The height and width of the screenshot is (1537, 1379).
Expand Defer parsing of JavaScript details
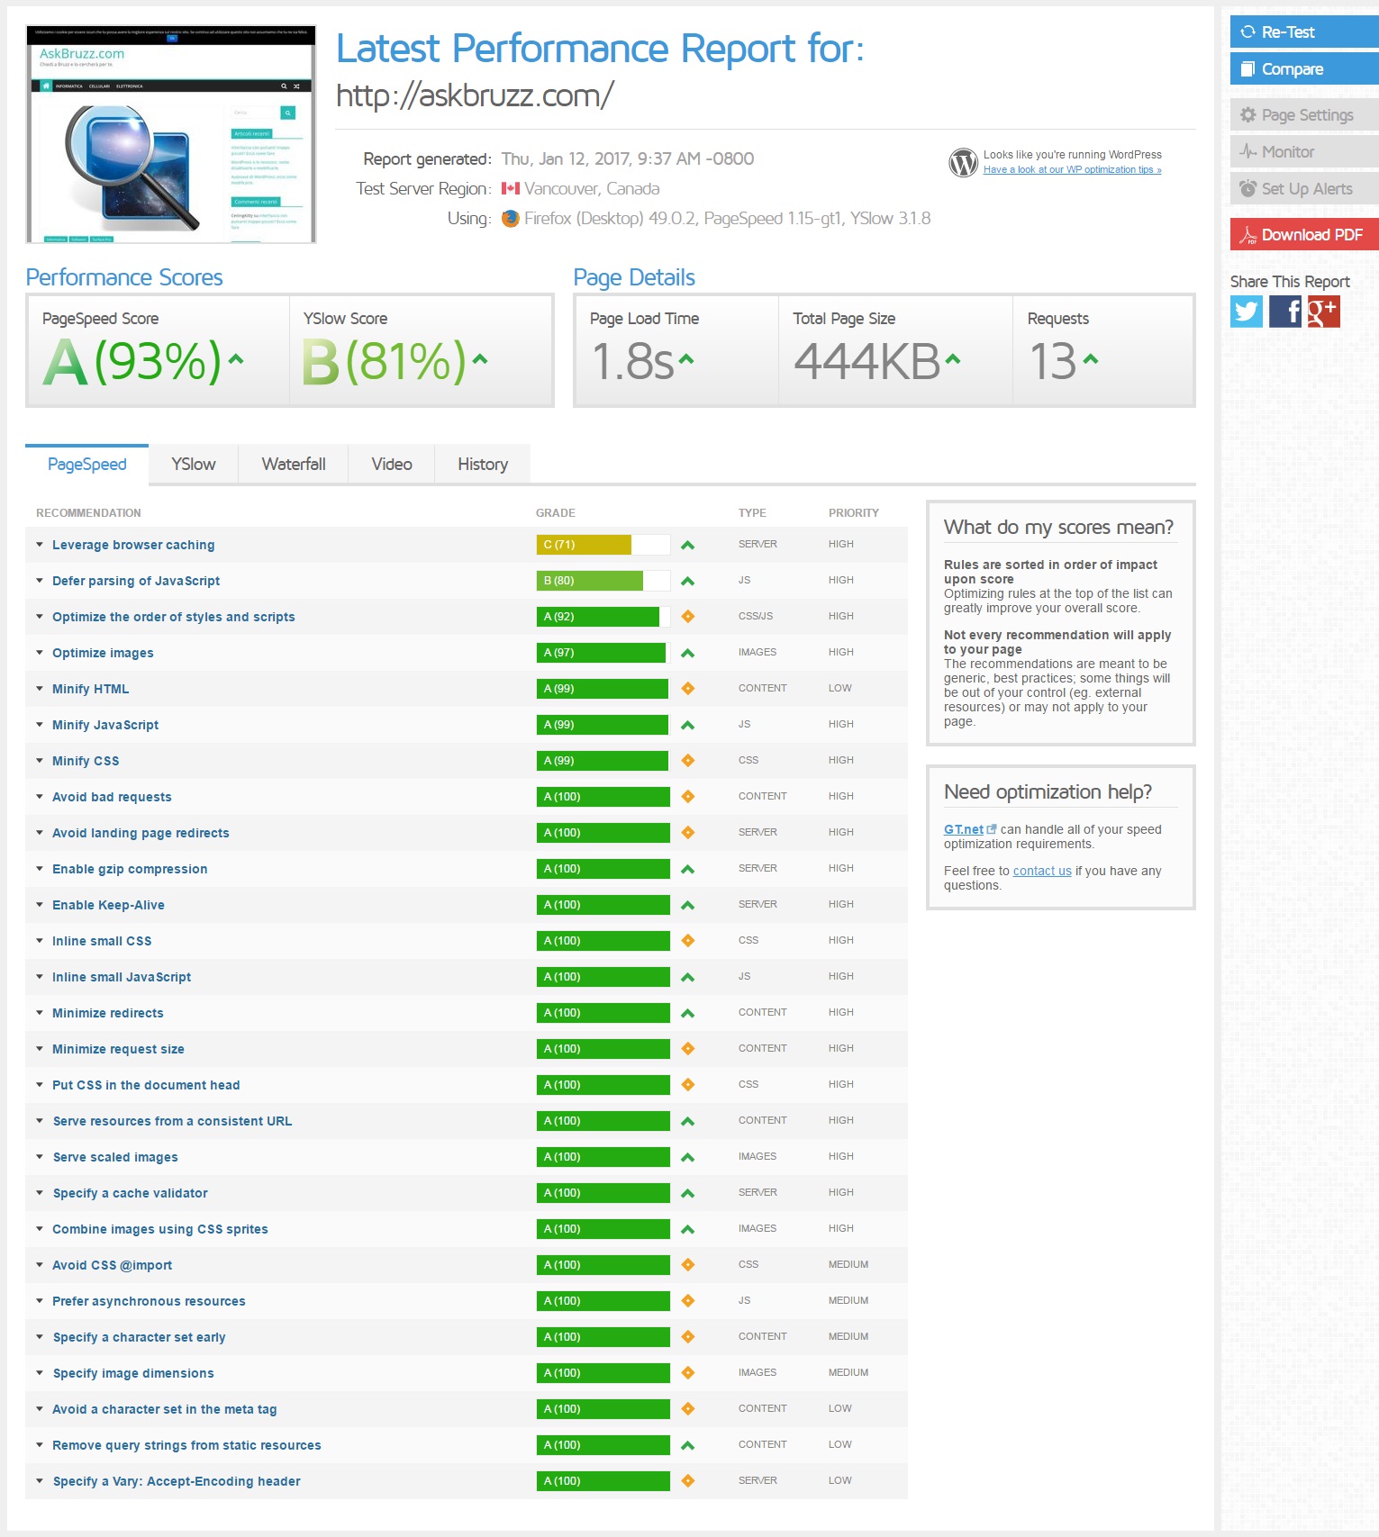pyautogui.click(x=40, y=581)
